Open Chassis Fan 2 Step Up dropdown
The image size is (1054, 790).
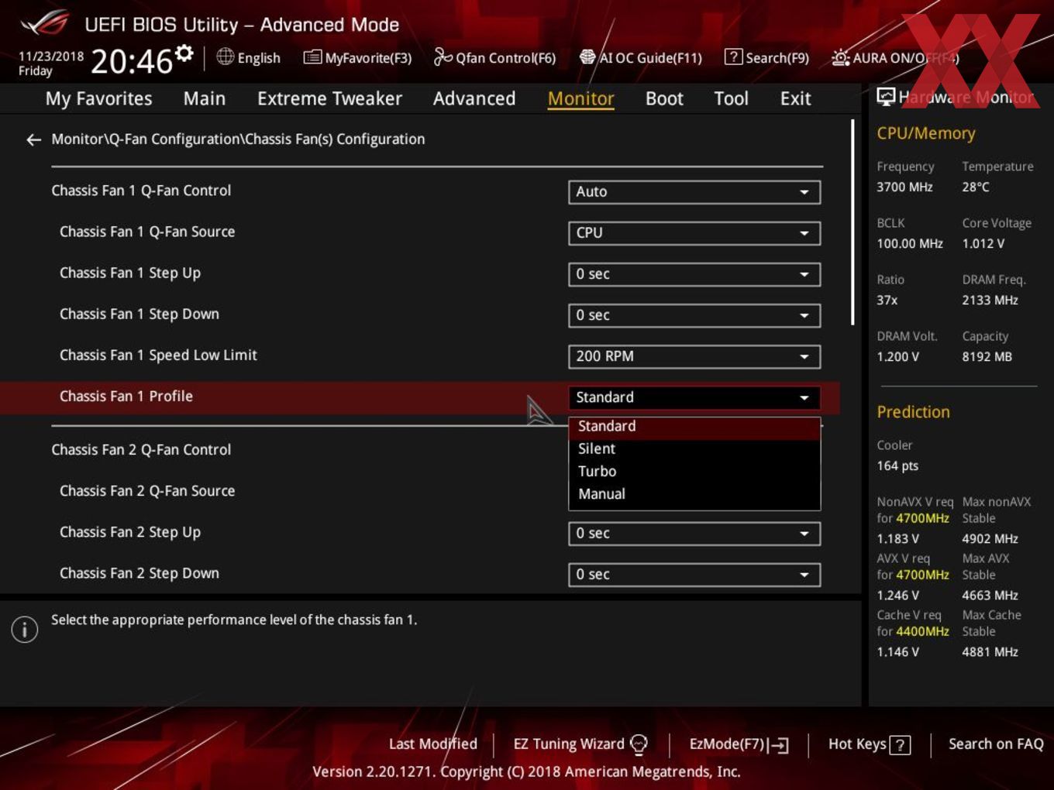[x=694, y=534]
